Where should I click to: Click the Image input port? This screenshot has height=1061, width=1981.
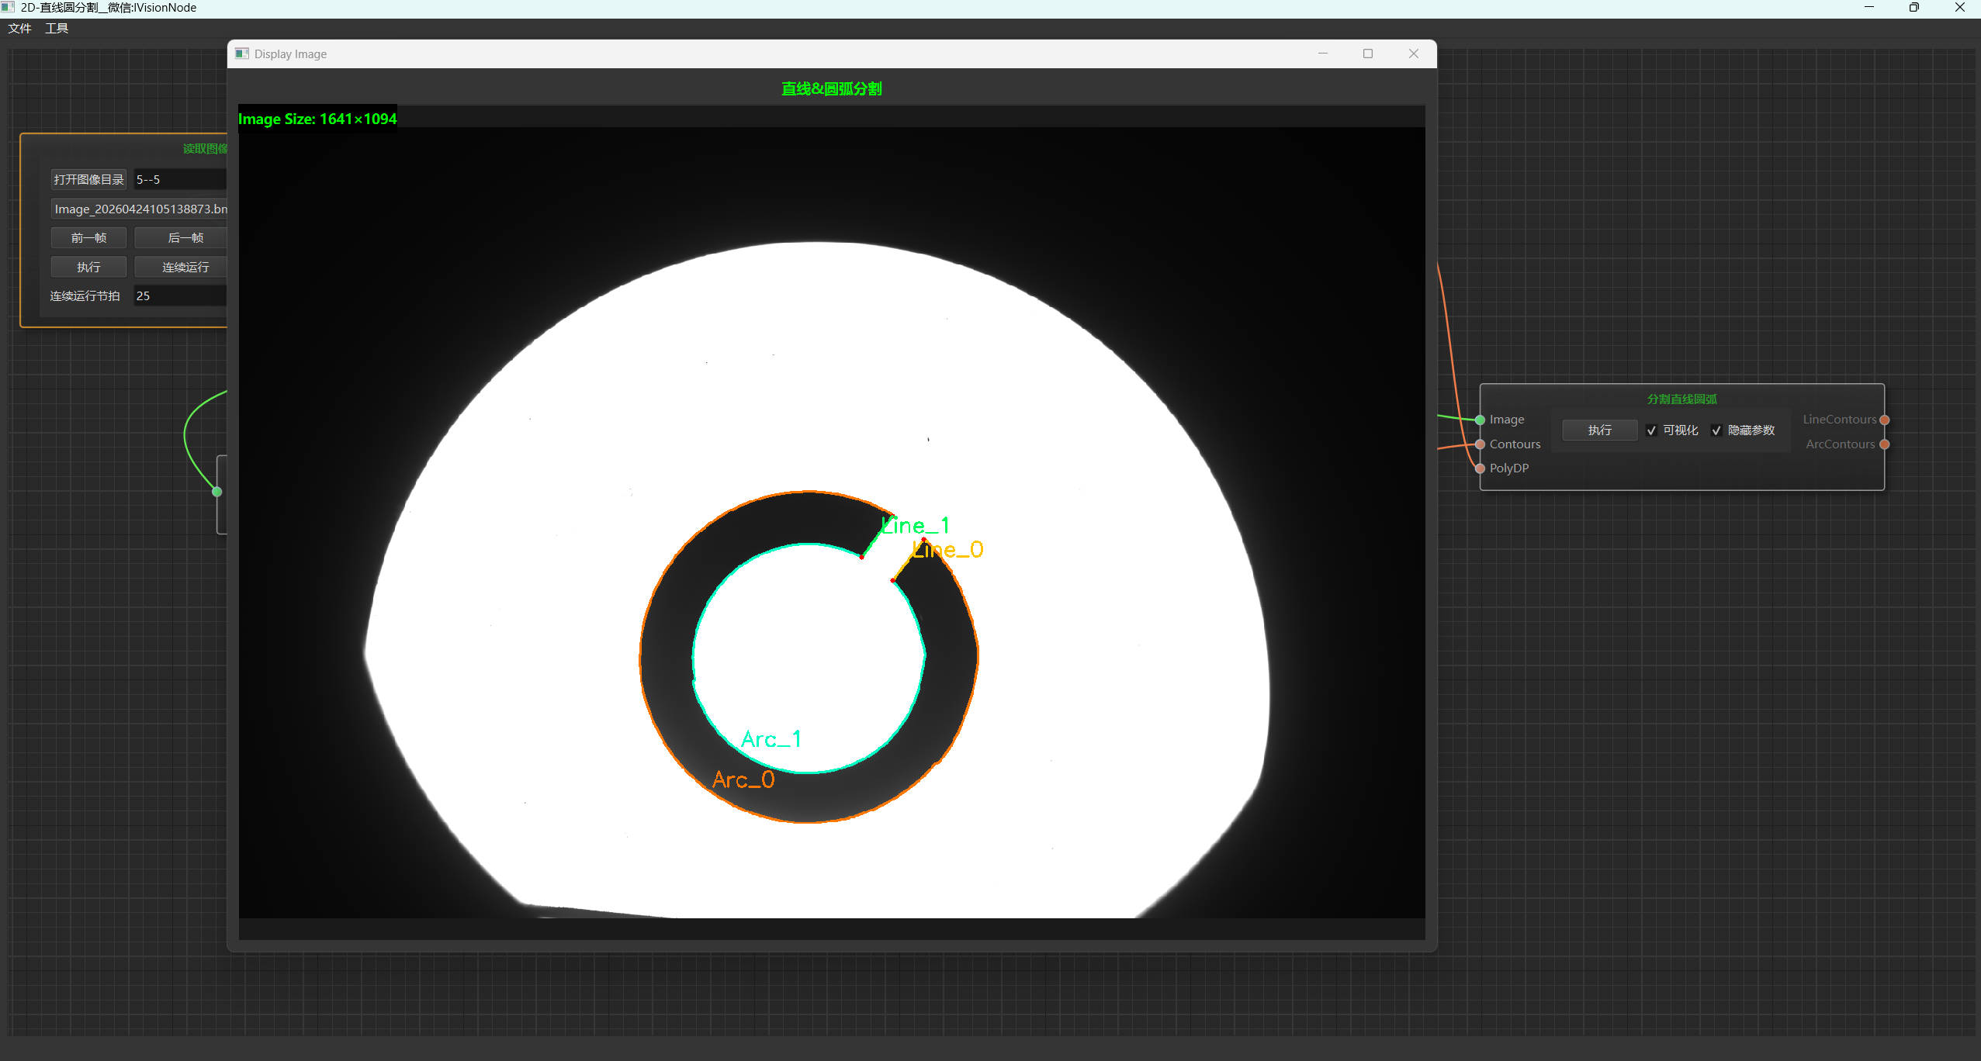click(1480, 420)
